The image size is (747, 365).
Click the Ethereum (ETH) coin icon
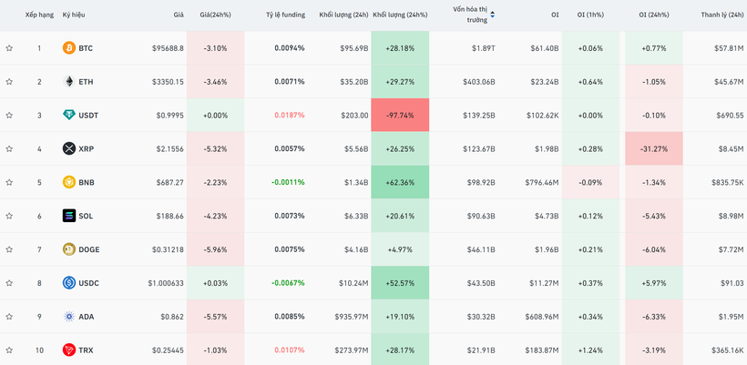[x=68, y=81]
